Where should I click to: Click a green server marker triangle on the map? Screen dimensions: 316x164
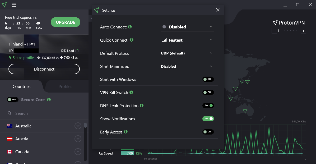(x=242, y=82)
